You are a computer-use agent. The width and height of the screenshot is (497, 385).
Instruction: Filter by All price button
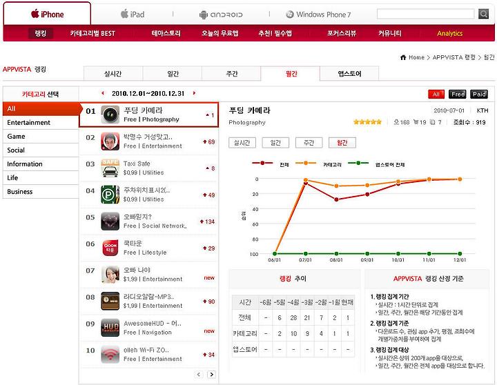436,94
